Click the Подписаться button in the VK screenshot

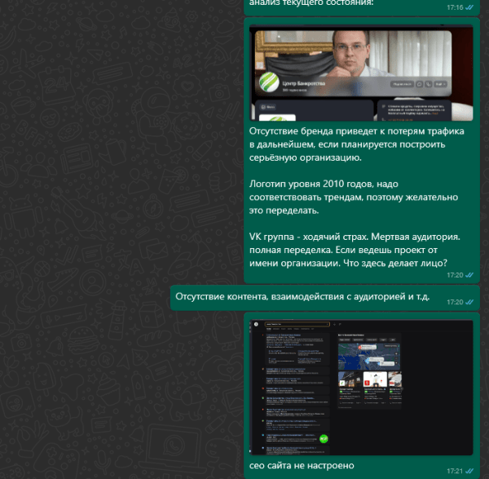403,84
